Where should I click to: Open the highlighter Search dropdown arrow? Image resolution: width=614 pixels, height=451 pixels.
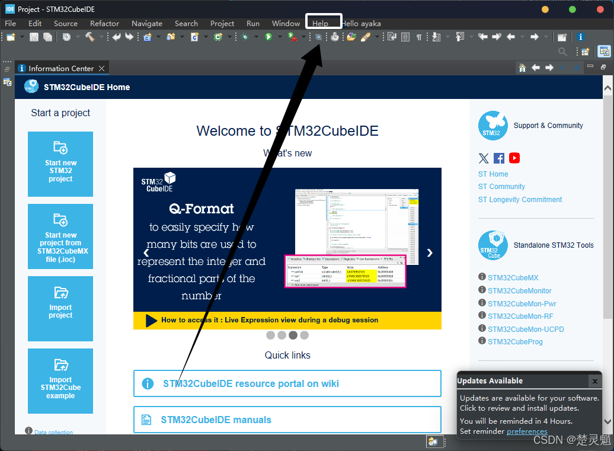click(377, 37)
